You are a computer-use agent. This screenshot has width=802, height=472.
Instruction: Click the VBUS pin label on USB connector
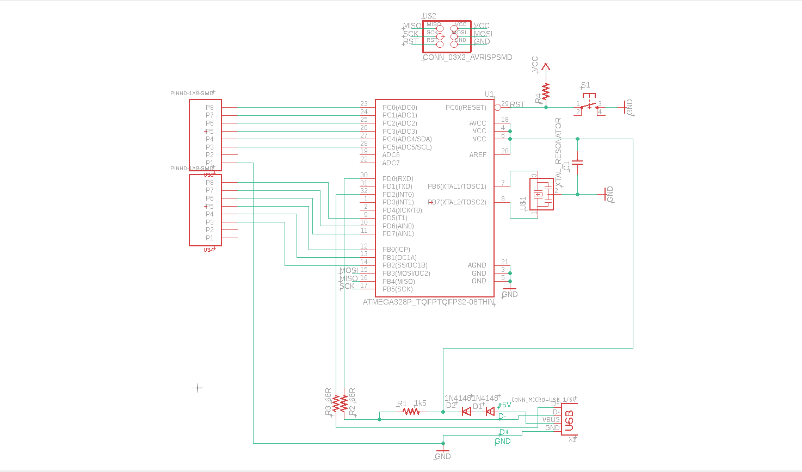click(551, 420)
